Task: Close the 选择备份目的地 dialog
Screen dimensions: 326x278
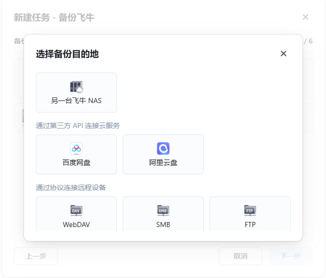Action: point(284,53)
